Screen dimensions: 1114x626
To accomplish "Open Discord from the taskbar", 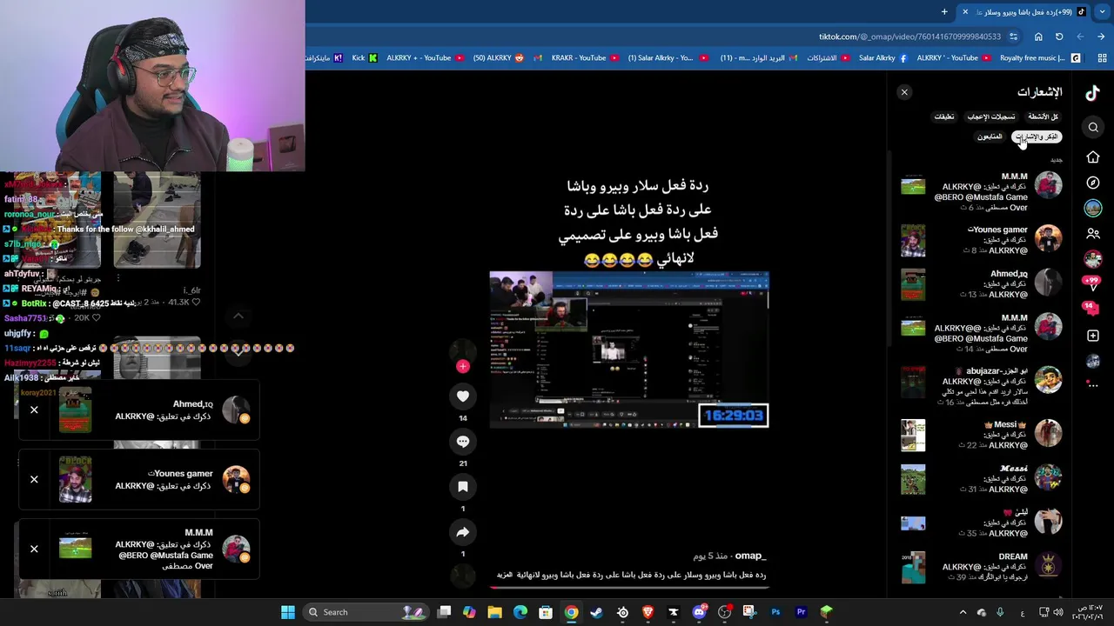I will (x=699, y=612).
